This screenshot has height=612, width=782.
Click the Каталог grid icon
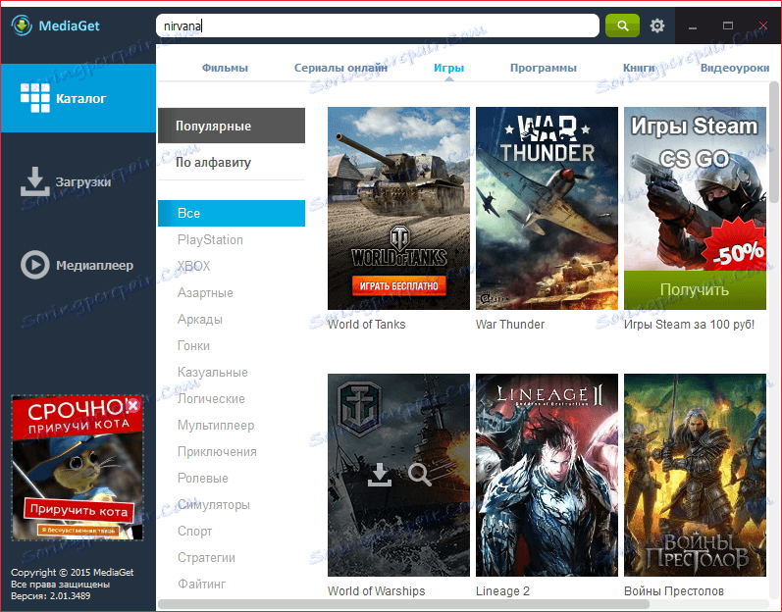pyautogui.click(x=35, y=98)
